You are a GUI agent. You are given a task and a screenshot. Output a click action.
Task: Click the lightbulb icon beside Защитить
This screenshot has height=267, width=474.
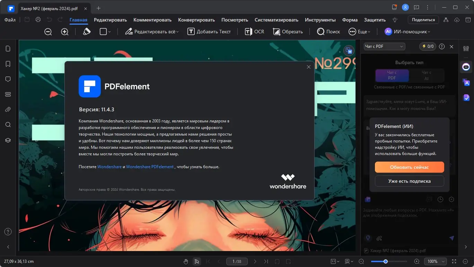395,20
